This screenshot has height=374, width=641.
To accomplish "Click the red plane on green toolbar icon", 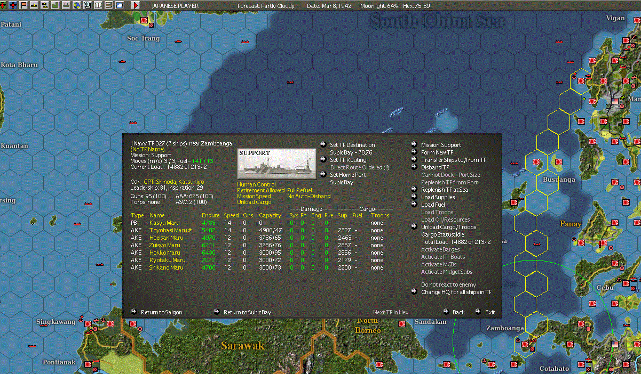I will (3, 5).
